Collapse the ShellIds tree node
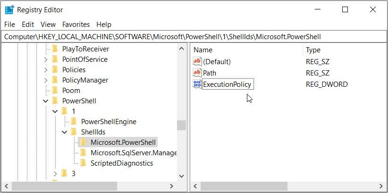Viewport: 388px width, 193px height. [x=65, y=132]
